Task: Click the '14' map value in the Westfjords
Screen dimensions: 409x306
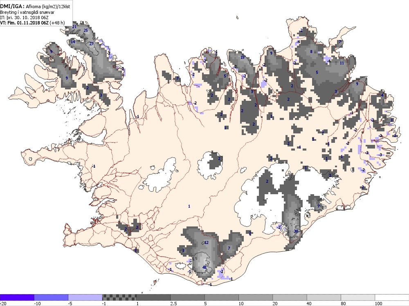Action: coord(73,42)
